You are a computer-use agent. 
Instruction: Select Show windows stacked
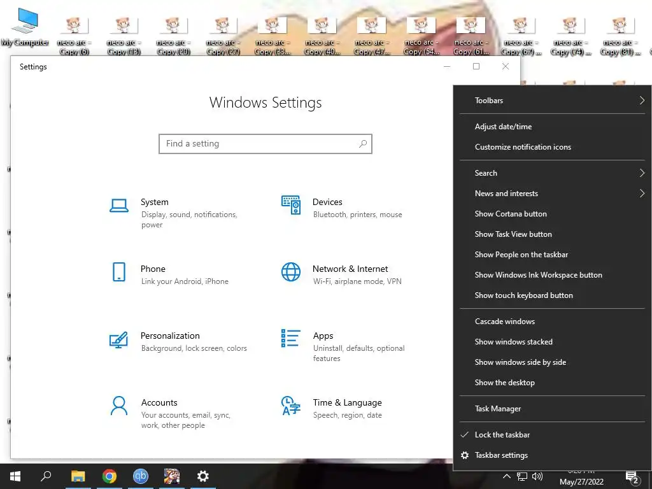[552, 342]
